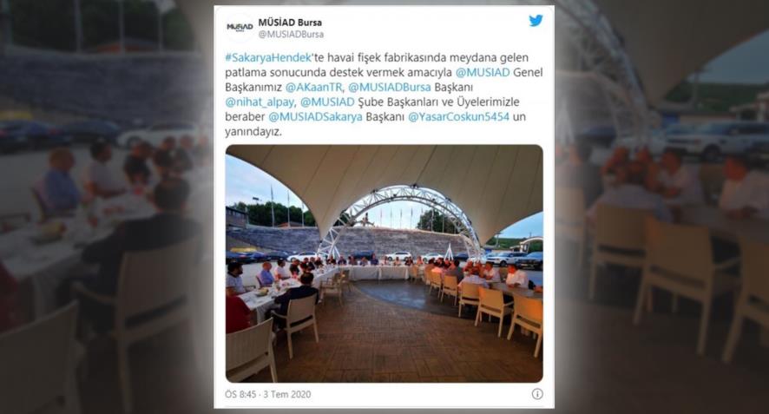The width and height of the screenshot is (769, 414).
Task: Click the Twitter bird logo icon
Action: coord(536,21)
